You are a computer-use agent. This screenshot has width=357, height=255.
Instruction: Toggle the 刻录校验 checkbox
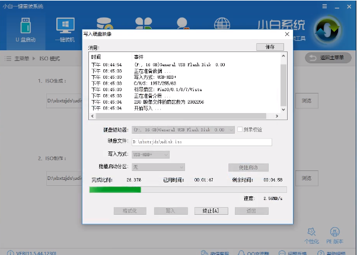click(240, 129)
